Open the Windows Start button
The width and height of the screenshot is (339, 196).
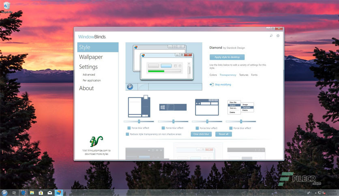point(4,192)
